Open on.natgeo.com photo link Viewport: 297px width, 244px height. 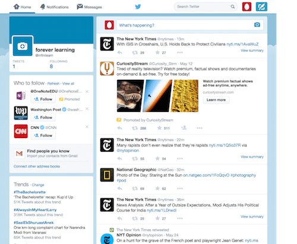206,175
